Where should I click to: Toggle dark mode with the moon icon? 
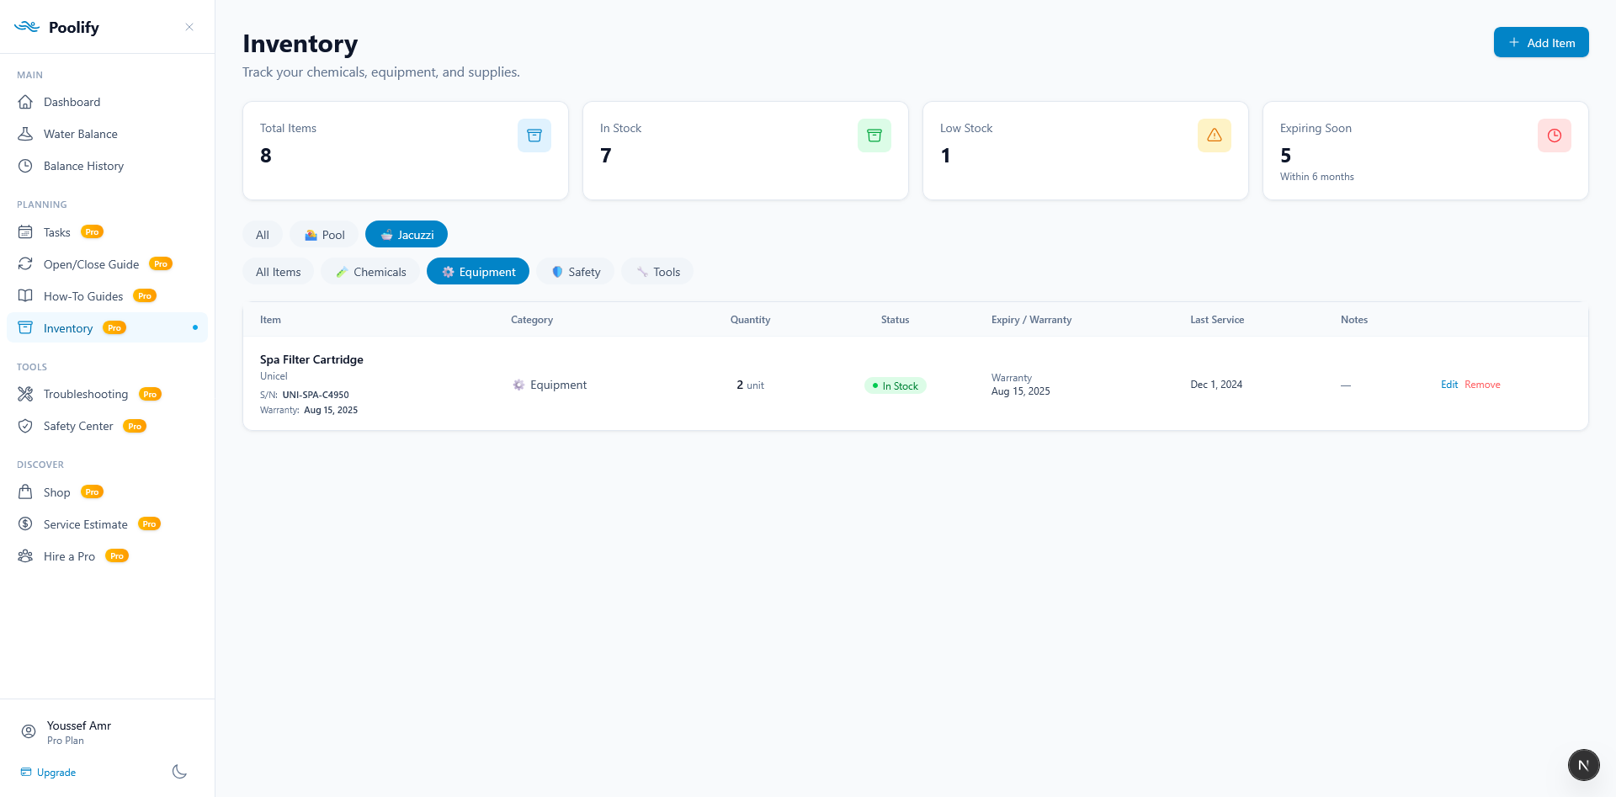click(x=179, y=772)
